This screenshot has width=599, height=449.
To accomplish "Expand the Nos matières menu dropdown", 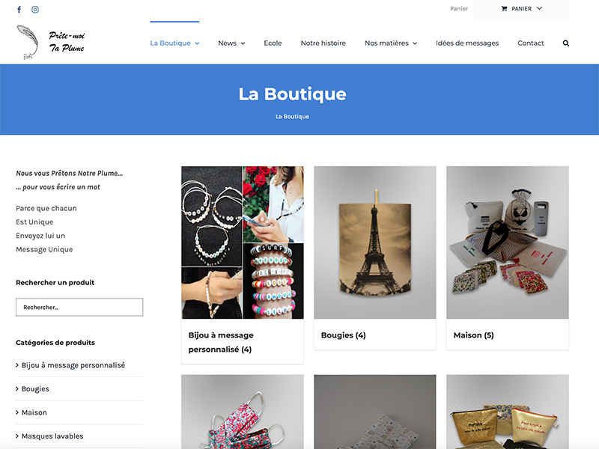I will [x=415, y=43].
